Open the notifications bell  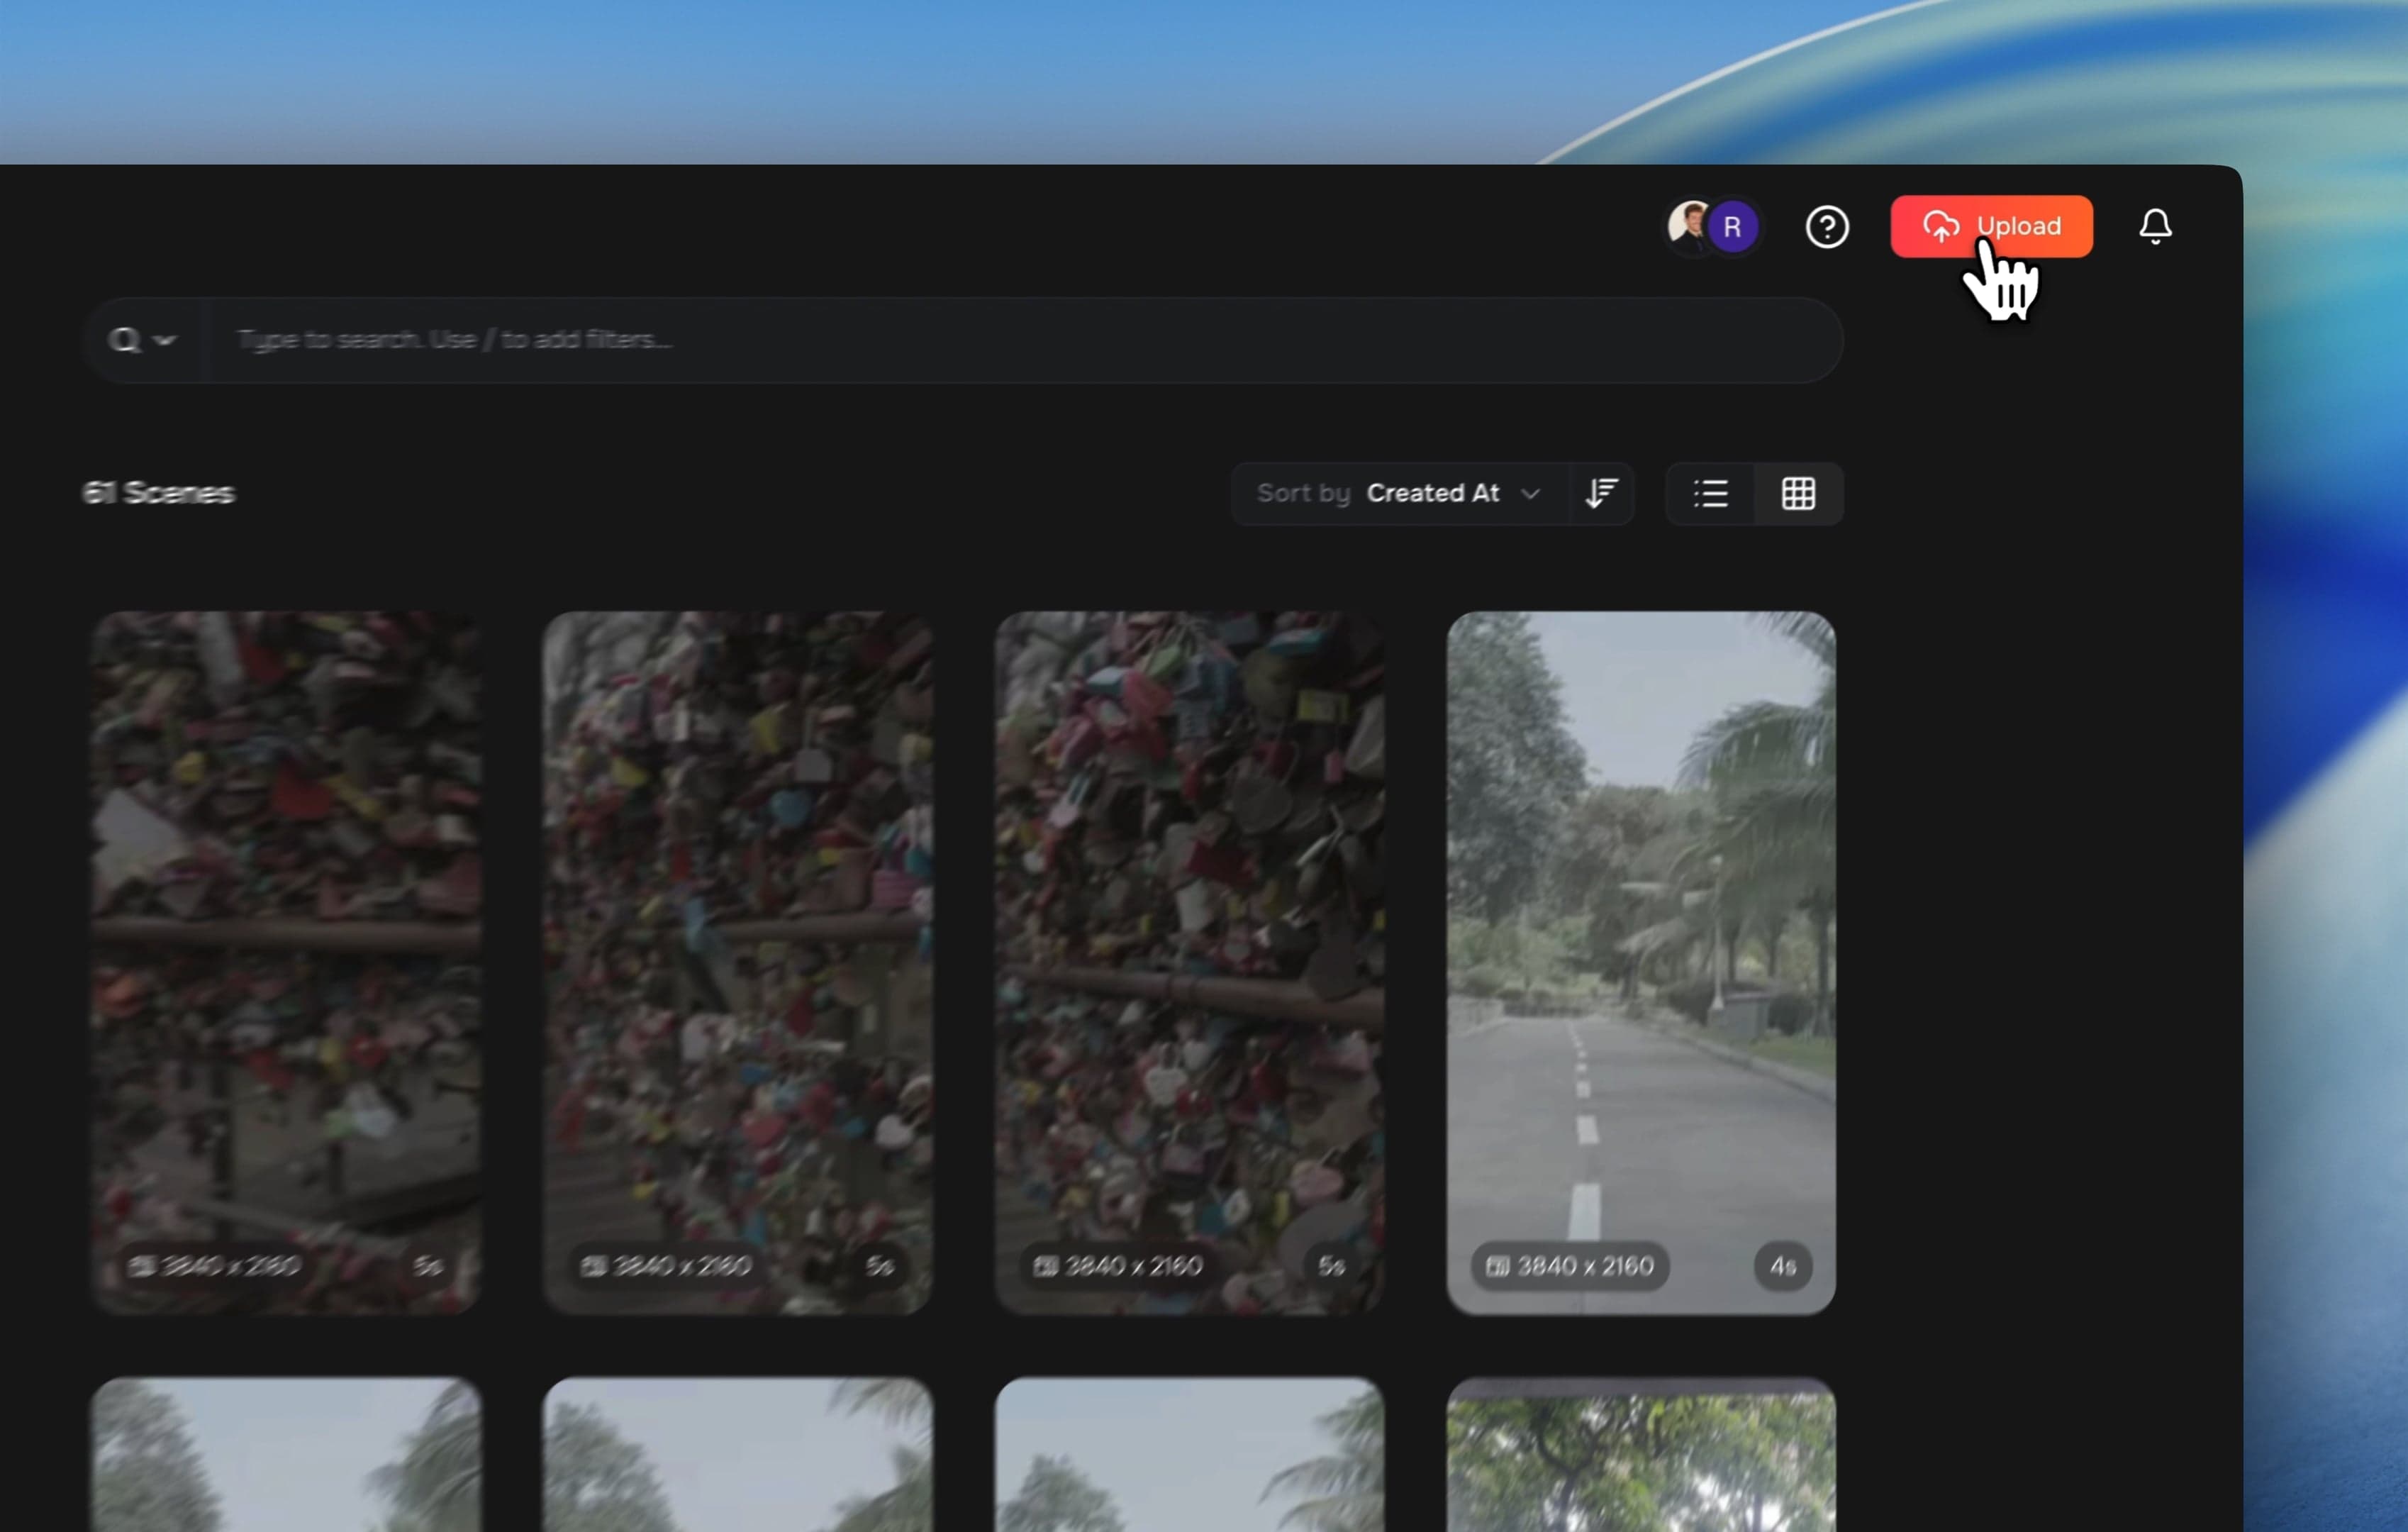[x=2155, y=226]
